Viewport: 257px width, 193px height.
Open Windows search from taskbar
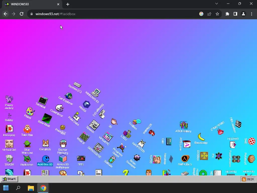(x=18, y=188)
